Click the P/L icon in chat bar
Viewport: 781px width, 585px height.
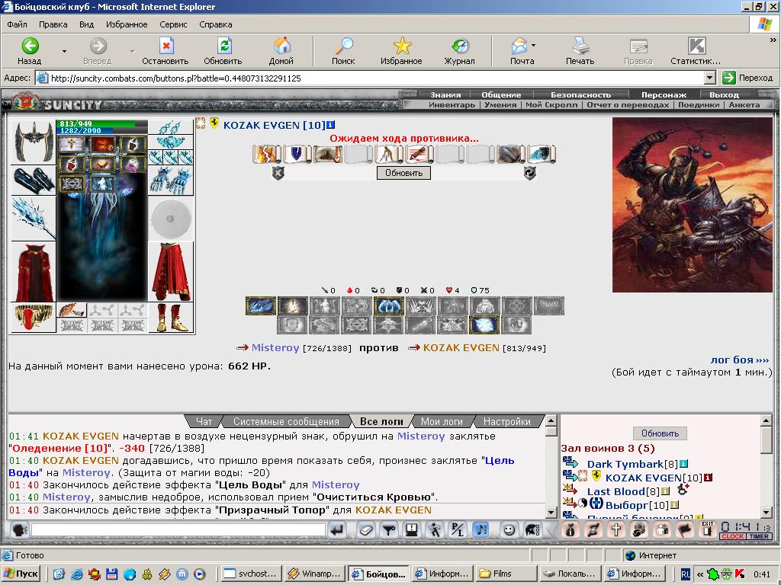(x=457, y=530)
